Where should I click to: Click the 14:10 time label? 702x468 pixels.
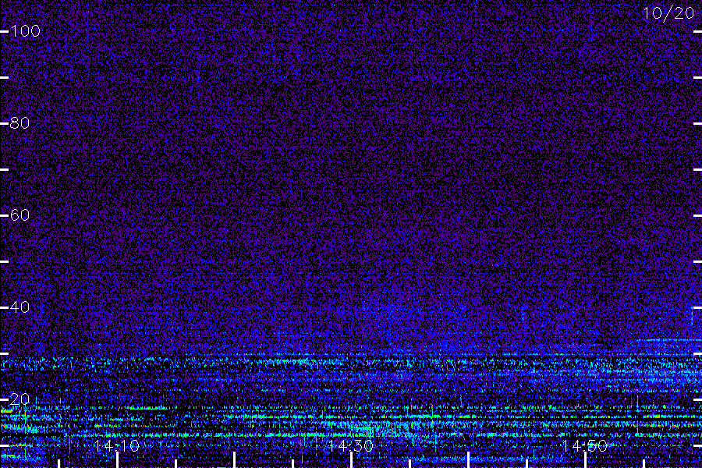pos(117,445)
